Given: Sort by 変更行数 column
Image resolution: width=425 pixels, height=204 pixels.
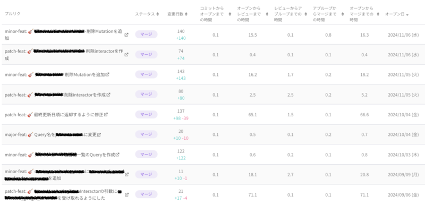Looking at the screenshot, I should tap(186, 14).
